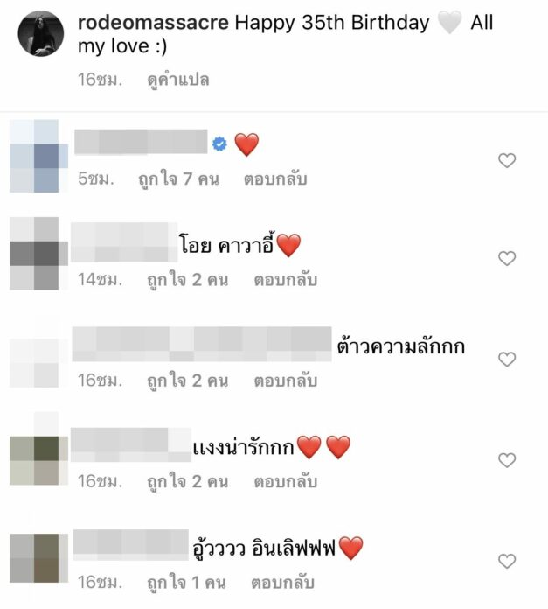Reply to the แงงน่ารักกก comment
The image size is (548, 609).
point(286,482)
